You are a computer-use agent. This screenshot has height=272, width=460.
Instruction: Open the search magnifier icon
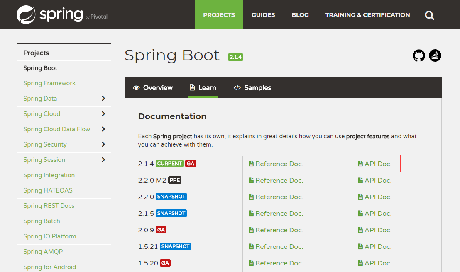point(429,15)
